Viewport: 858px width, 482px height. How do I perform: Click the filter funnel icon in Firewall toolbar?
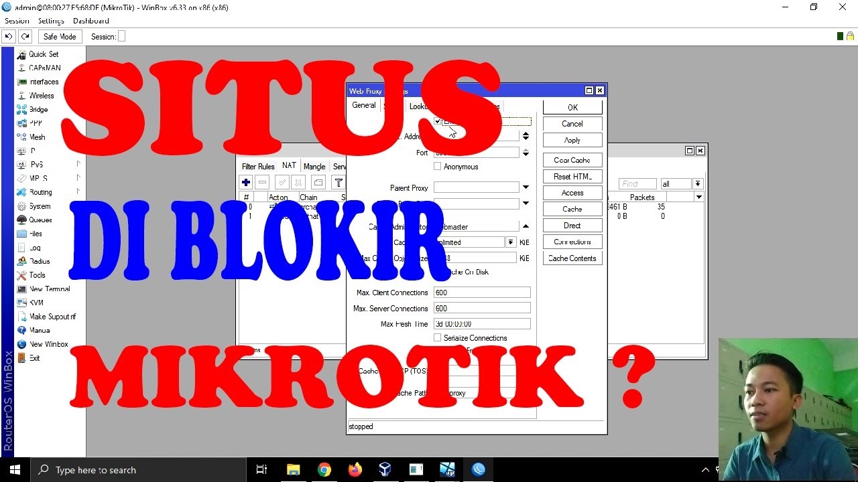pyautogui.click(x=339, y=182)
